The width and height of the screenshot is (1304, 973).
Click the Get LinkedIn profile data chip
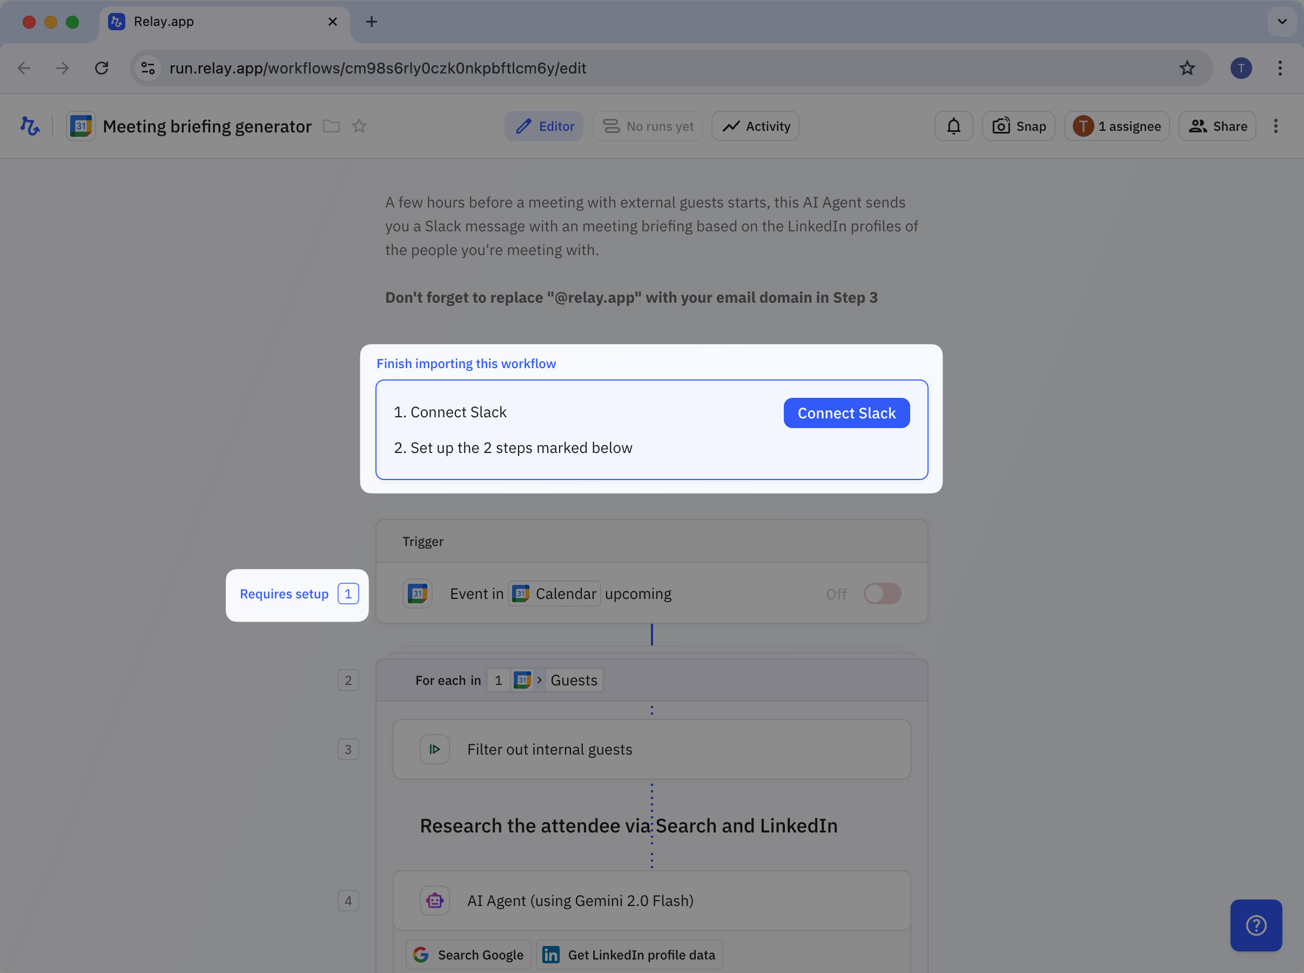[629, 955]
